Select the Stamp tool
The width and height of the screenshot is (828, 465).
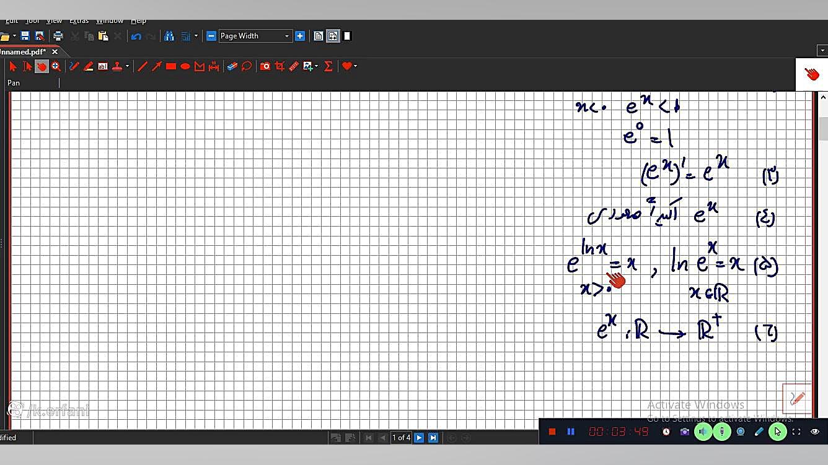117,66
